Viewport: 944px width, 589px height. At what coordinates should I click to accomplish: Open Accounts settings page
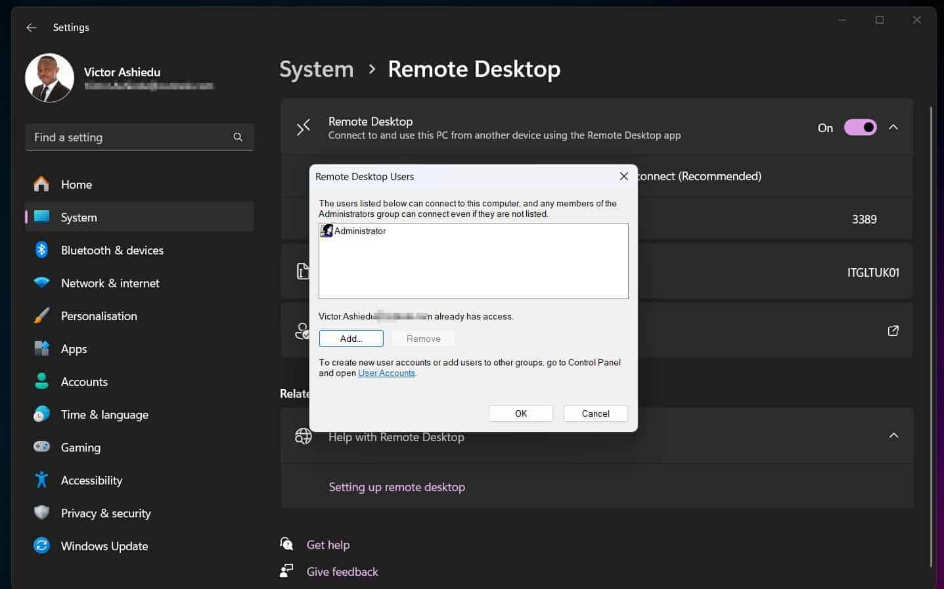point(139,381)
